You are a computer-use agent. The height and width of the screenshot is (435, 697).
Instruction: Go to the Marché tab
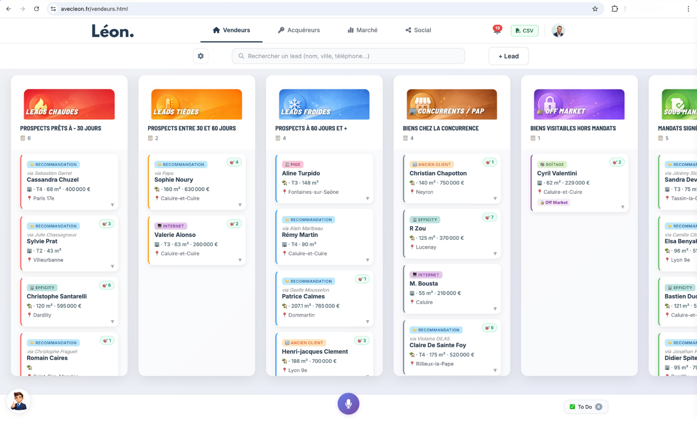click(363, 30)
